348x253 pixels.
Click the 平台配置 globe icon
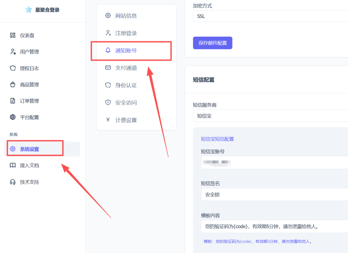click(13, 117)
